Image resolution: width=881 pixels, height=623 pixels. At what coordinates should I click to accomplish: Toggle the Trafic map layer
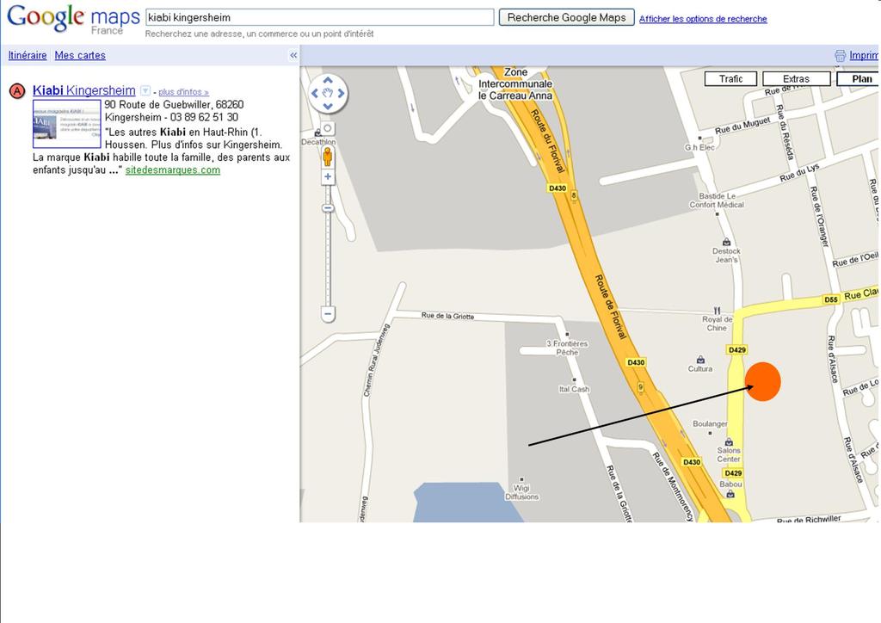click(730, 79)
